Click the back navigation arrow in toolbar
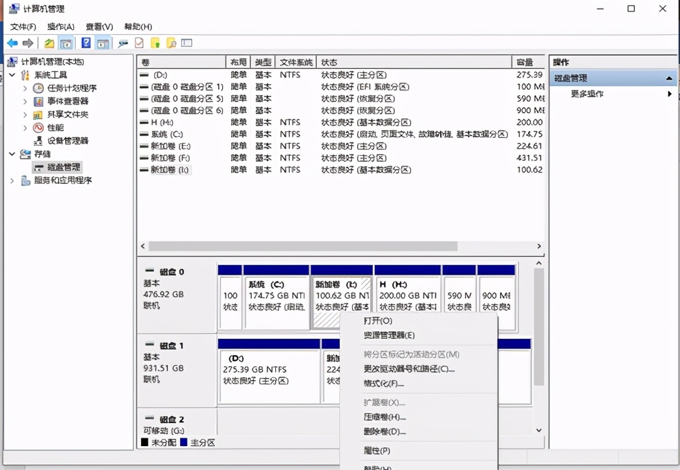 (12, 43)
